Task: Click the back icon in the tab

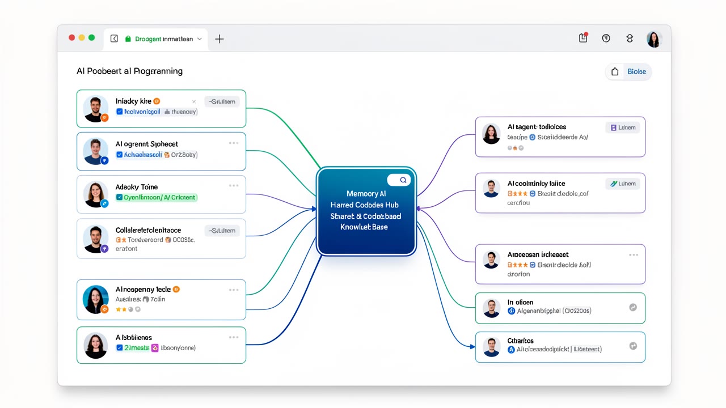Action: pos(114,39)
